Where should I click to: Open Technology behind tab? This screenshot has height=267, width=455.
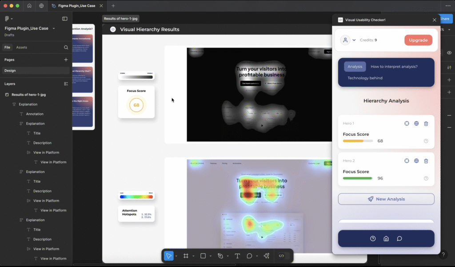[x=365, y=78]
